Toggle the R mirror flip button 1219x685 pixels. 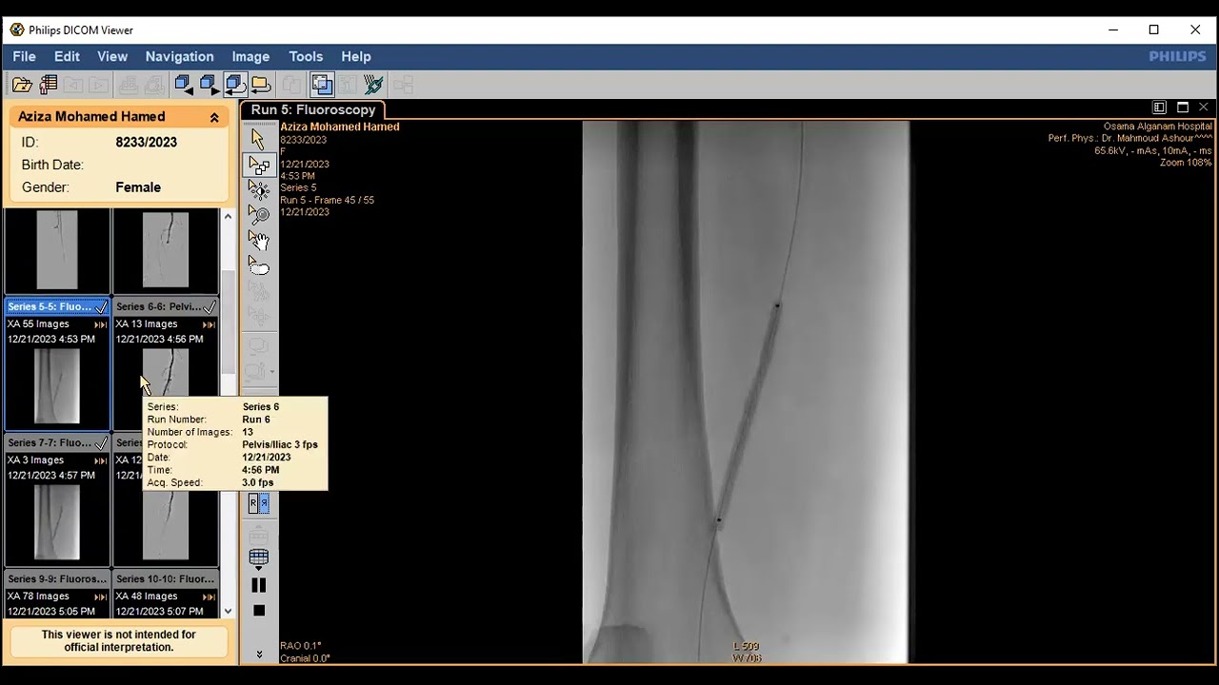tap(258, 503)
